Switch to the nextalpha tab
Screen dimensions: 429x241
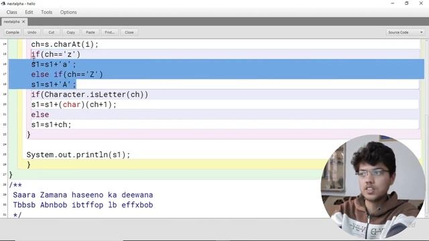(12, 21)
